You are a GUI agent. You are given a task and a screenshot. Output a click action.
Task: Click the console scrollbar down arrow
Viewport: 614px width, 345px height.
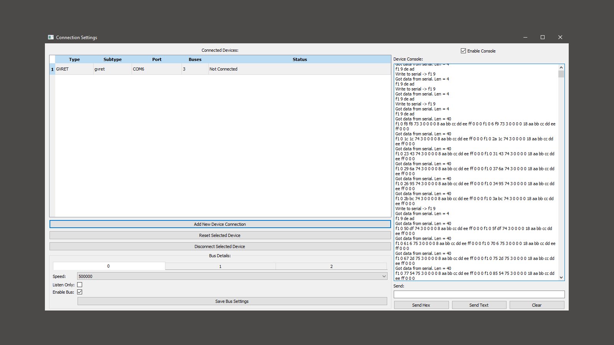pos(561,277)
